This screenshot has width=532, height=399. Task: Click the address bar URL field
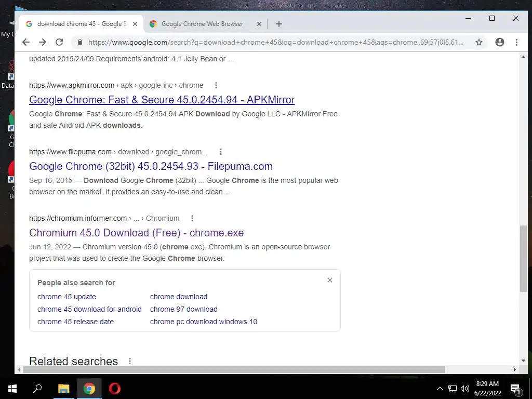[275, 43]
